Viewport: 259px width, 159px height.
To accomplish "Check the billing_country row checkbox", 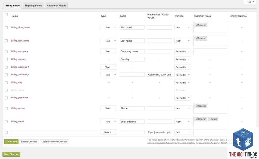I will coord(6,59).
